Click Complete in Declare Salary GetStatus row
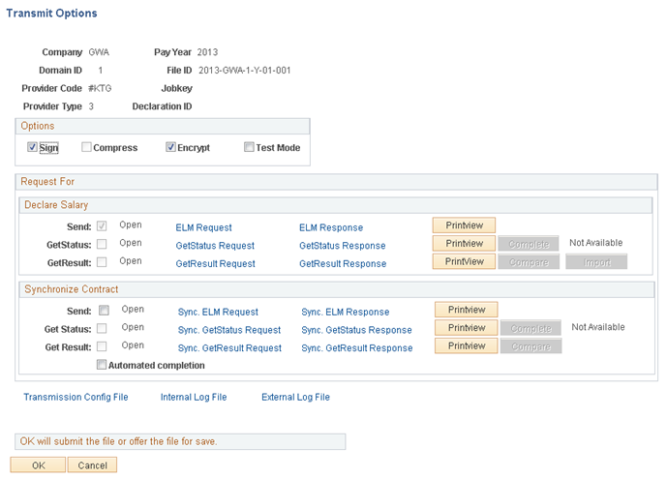Viewport: 667px width, 479px height. [529, 244]
